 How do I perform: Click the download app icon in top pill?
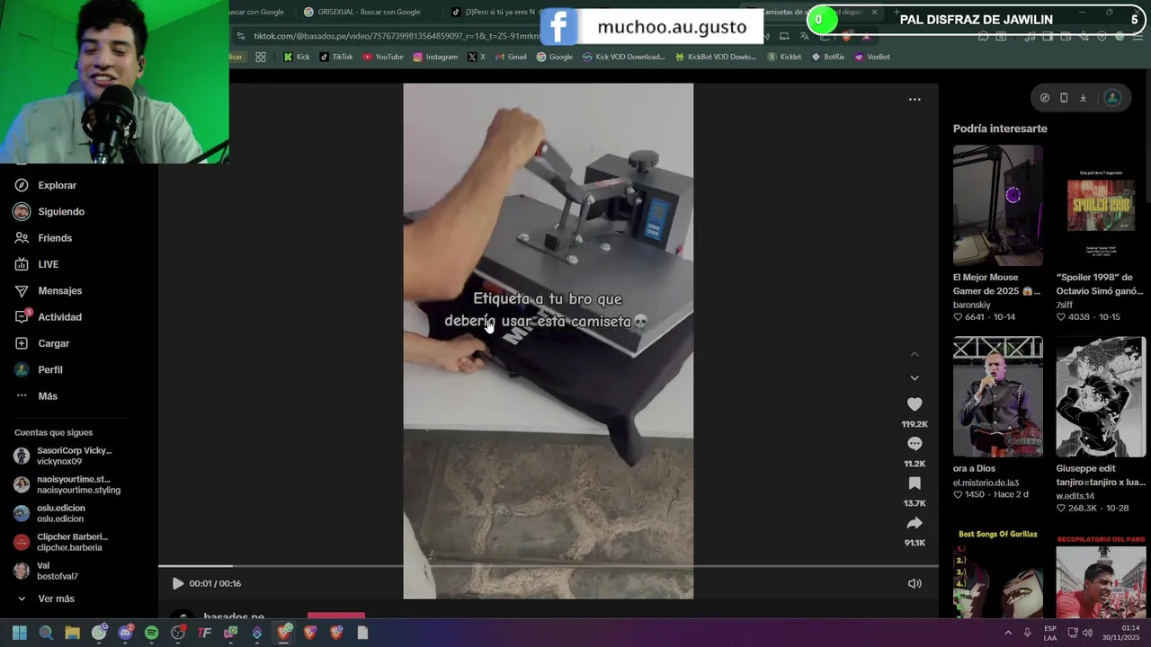pos(1083,98)
